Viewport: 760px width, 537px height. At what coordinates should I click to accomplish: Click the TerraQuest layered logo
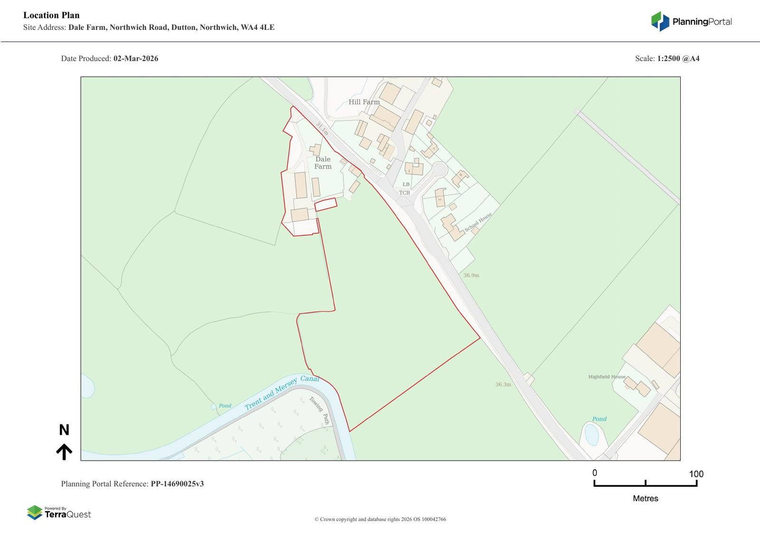[35, 512]
